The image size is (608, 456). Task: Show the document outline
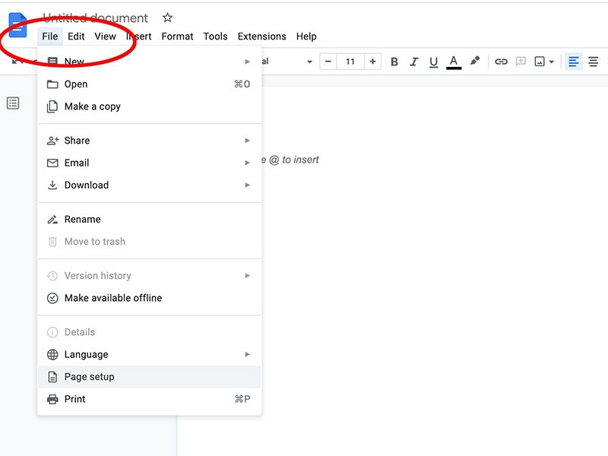[x=12, y=103]
